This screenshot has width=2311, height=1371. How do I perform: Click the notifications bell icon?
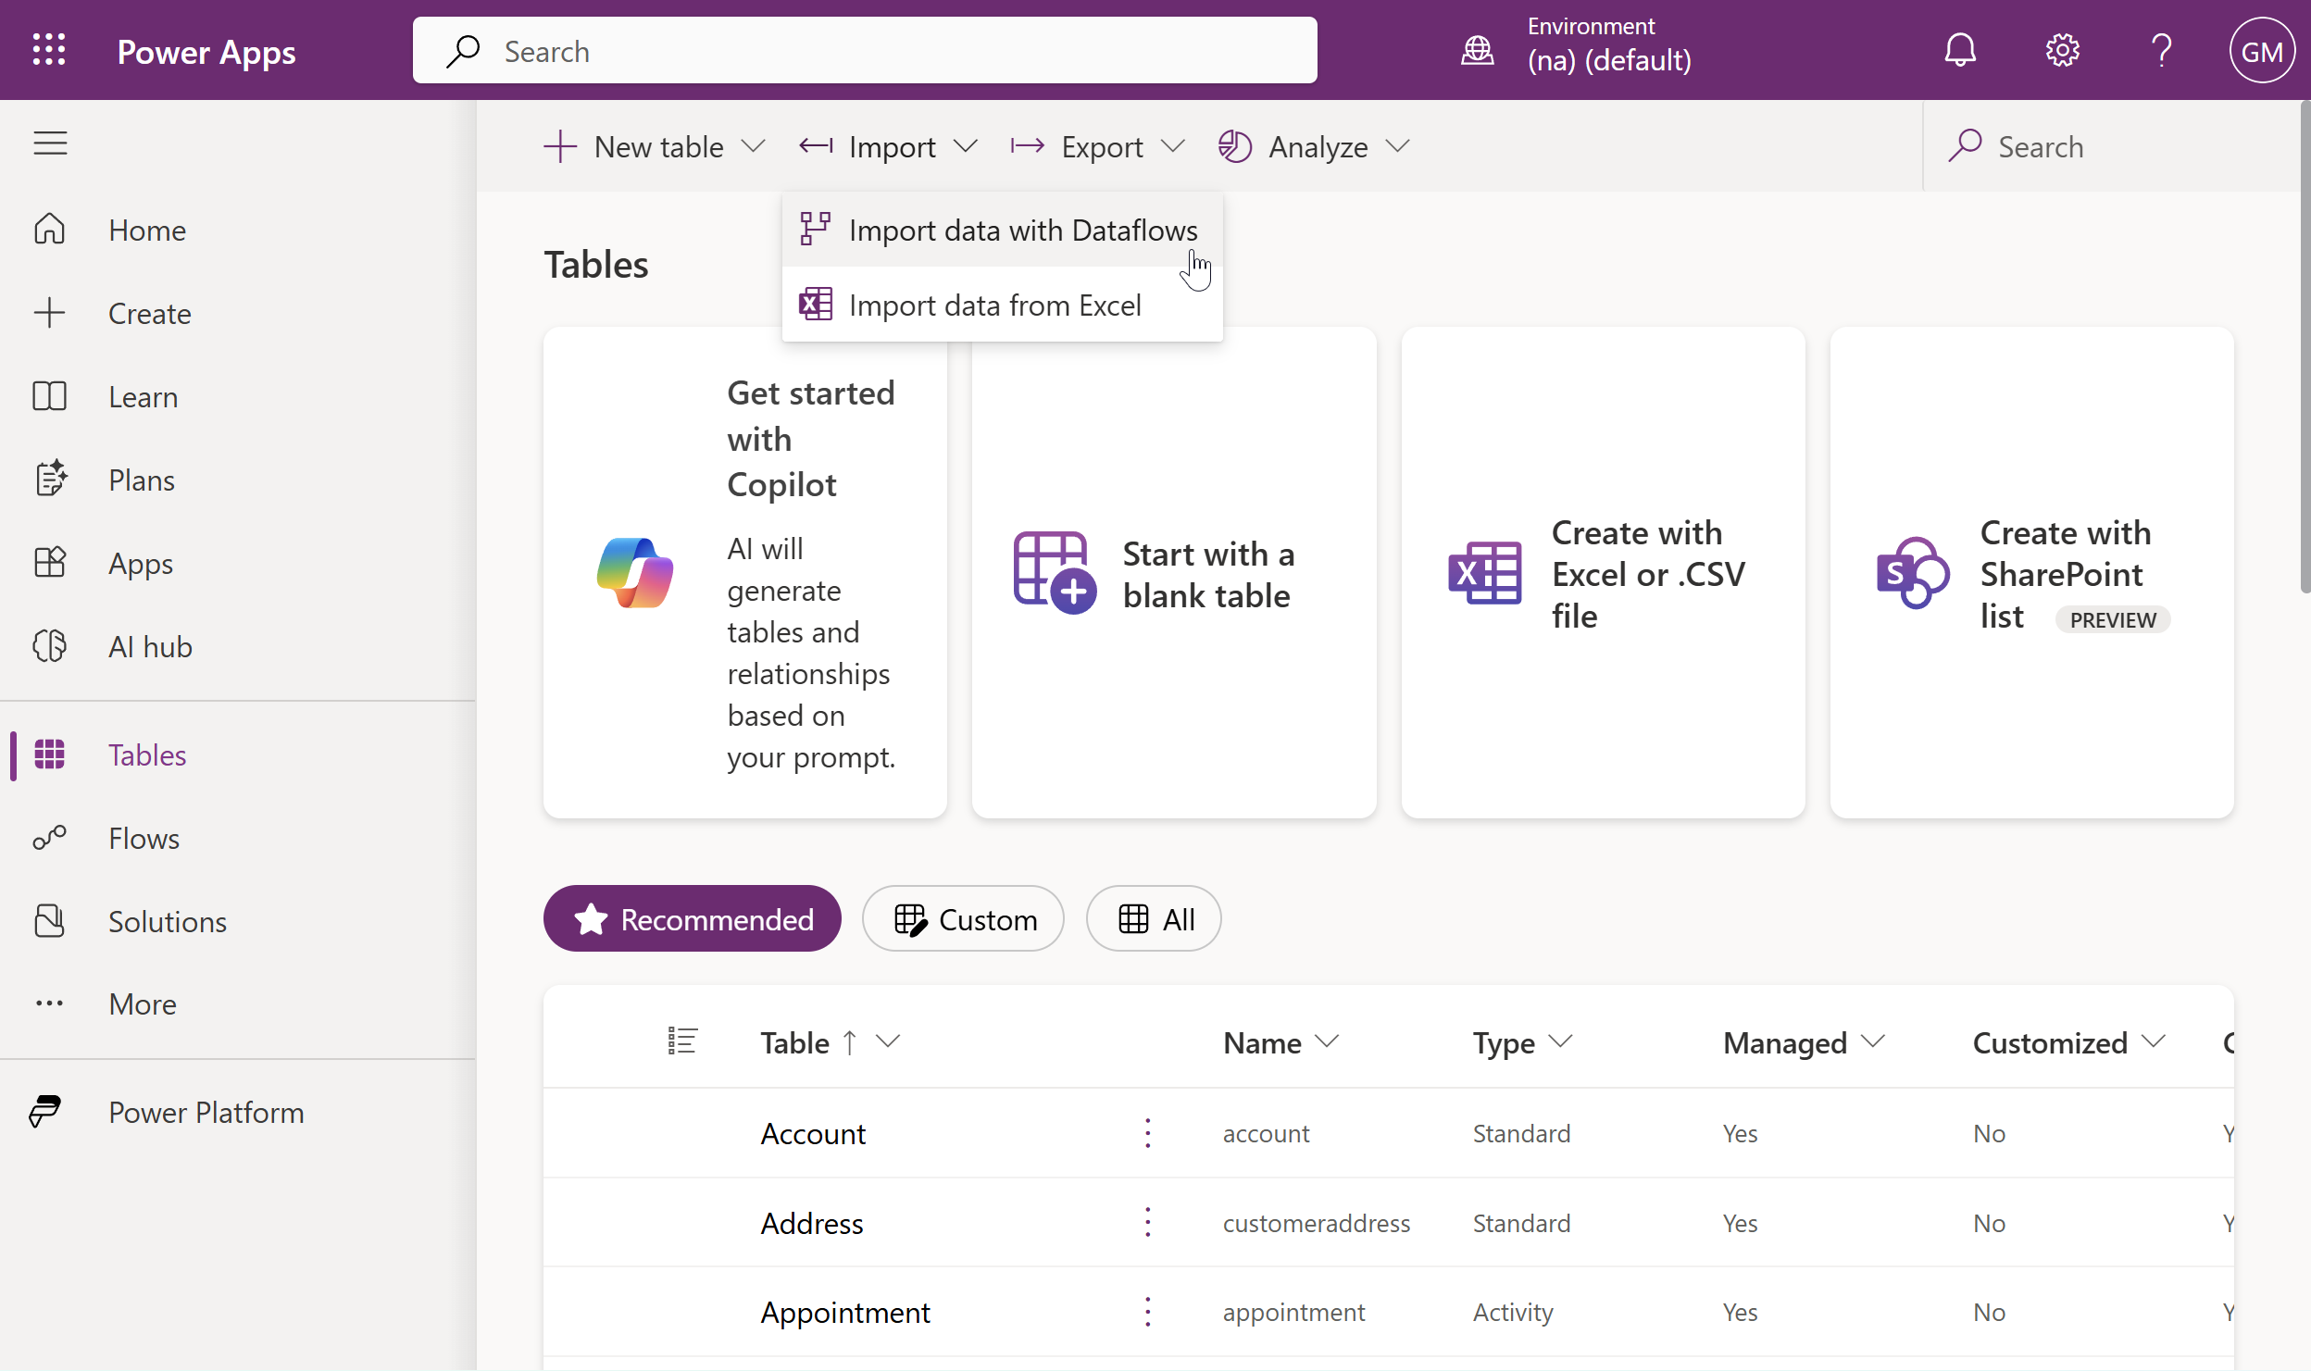pos(1959,50)
